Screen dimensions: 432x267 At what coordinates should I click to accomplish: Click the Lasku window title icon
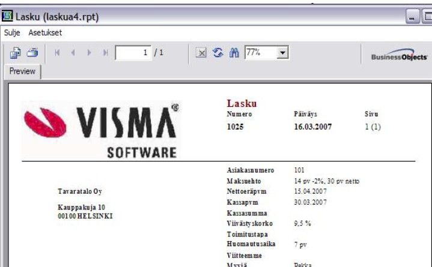tap(7, 16)
